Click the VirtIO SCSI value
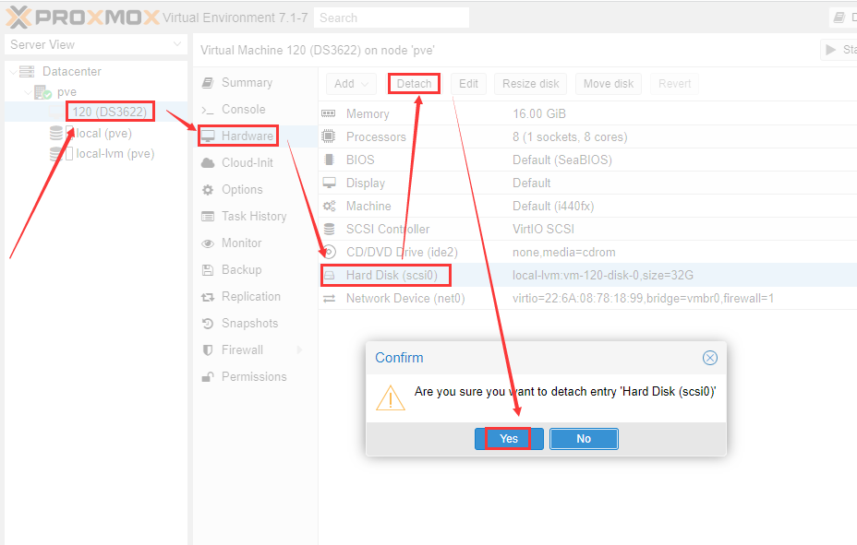857x545 pixels. point(543,229)
